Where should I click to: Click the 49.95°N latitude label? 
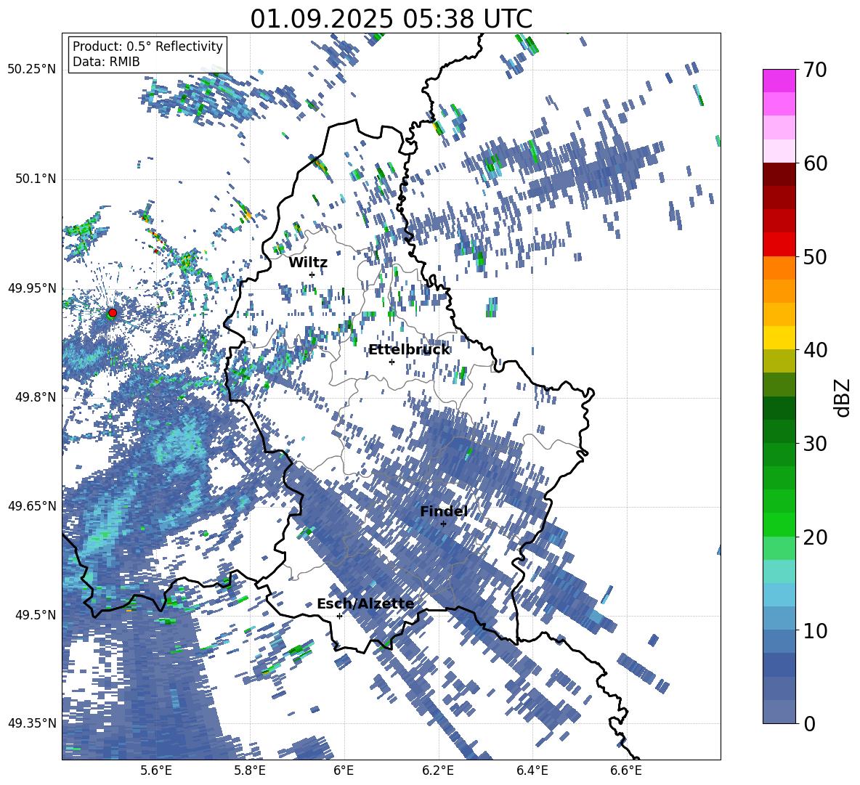[x=32, y=288]
